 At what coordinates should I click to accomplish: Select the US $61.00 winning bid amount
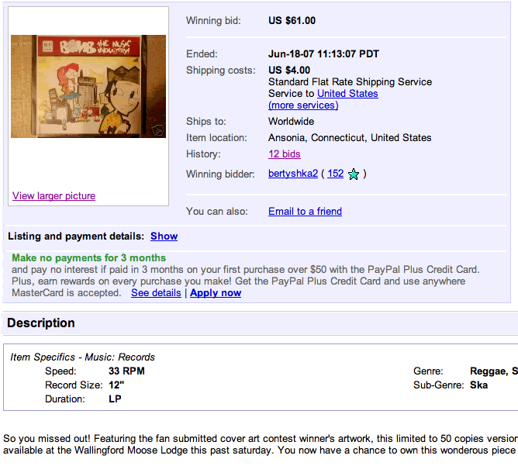tap(292, 20)
